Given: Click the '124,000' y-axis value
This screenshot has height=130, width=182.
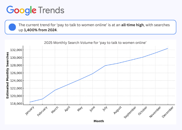Looking at the screenshot, I should 16,81.
